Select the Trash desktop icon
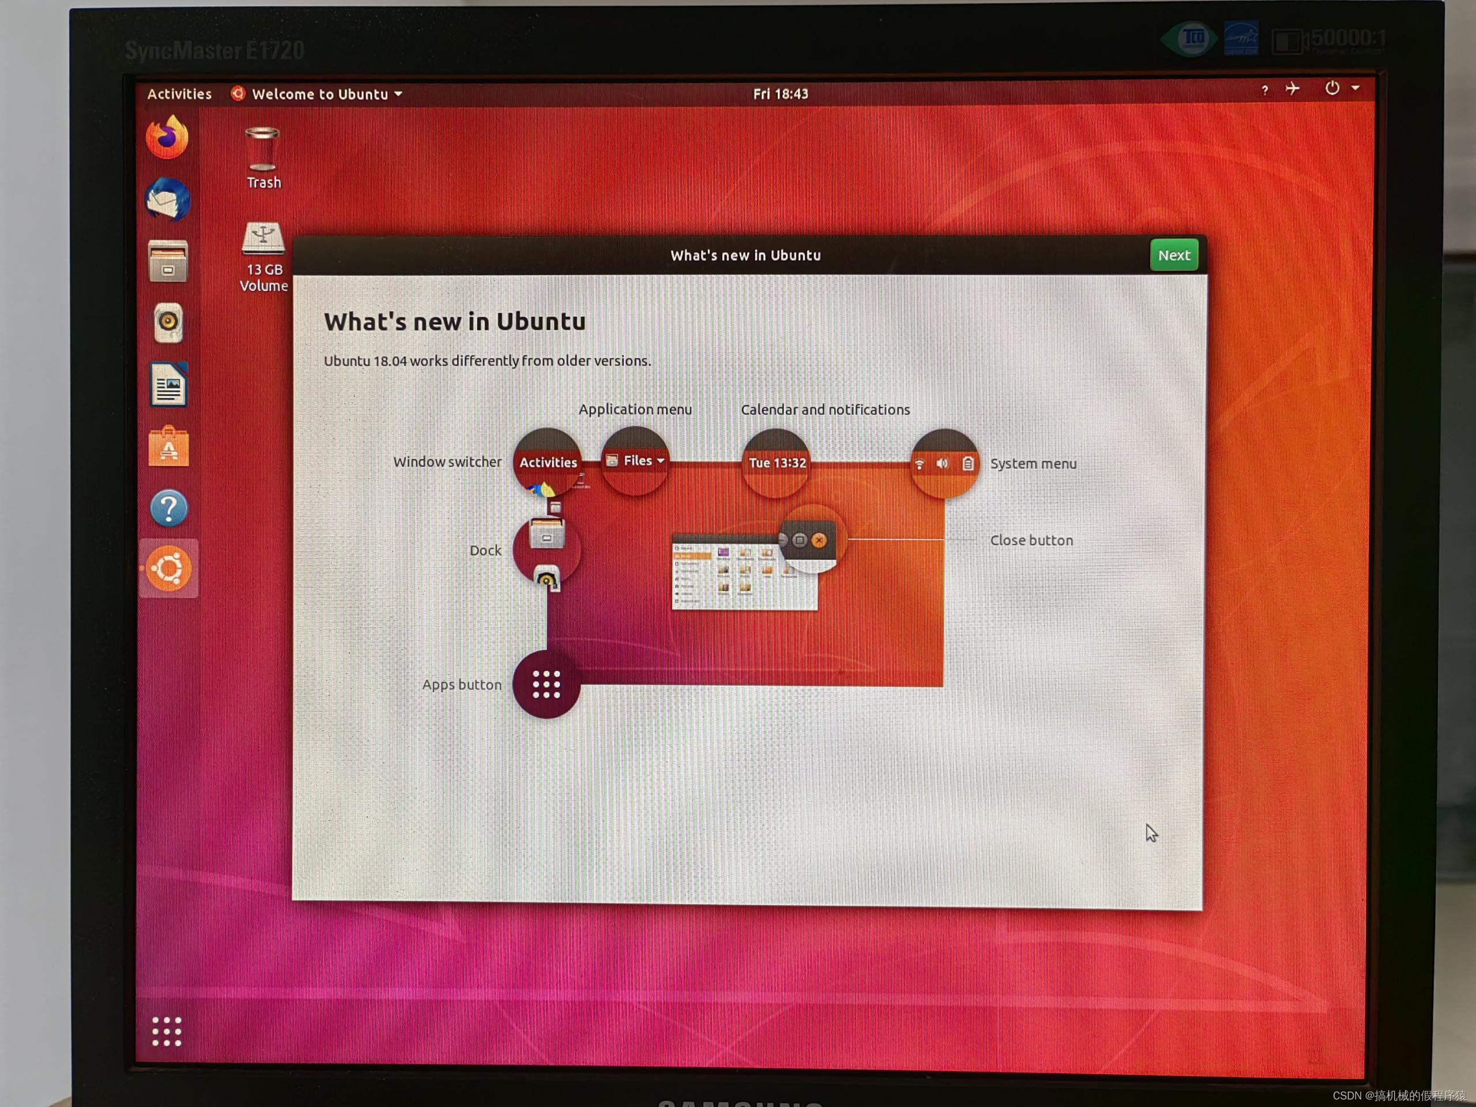1476x1107 pixels. [x=263, y=158]
